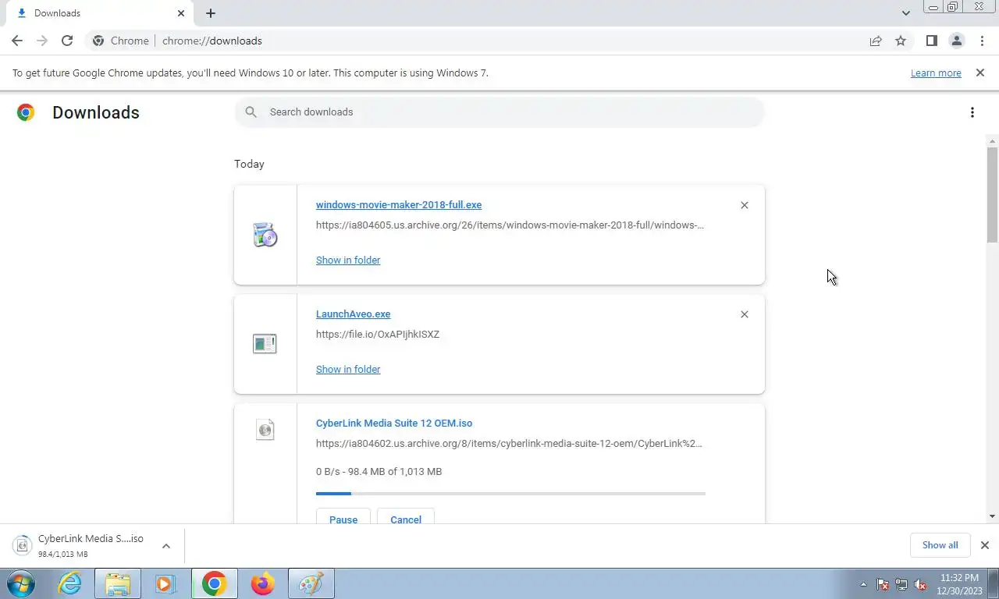Click the scrollbar up arrow
This screenshot has height=599, width=999.
coord(992,141)
